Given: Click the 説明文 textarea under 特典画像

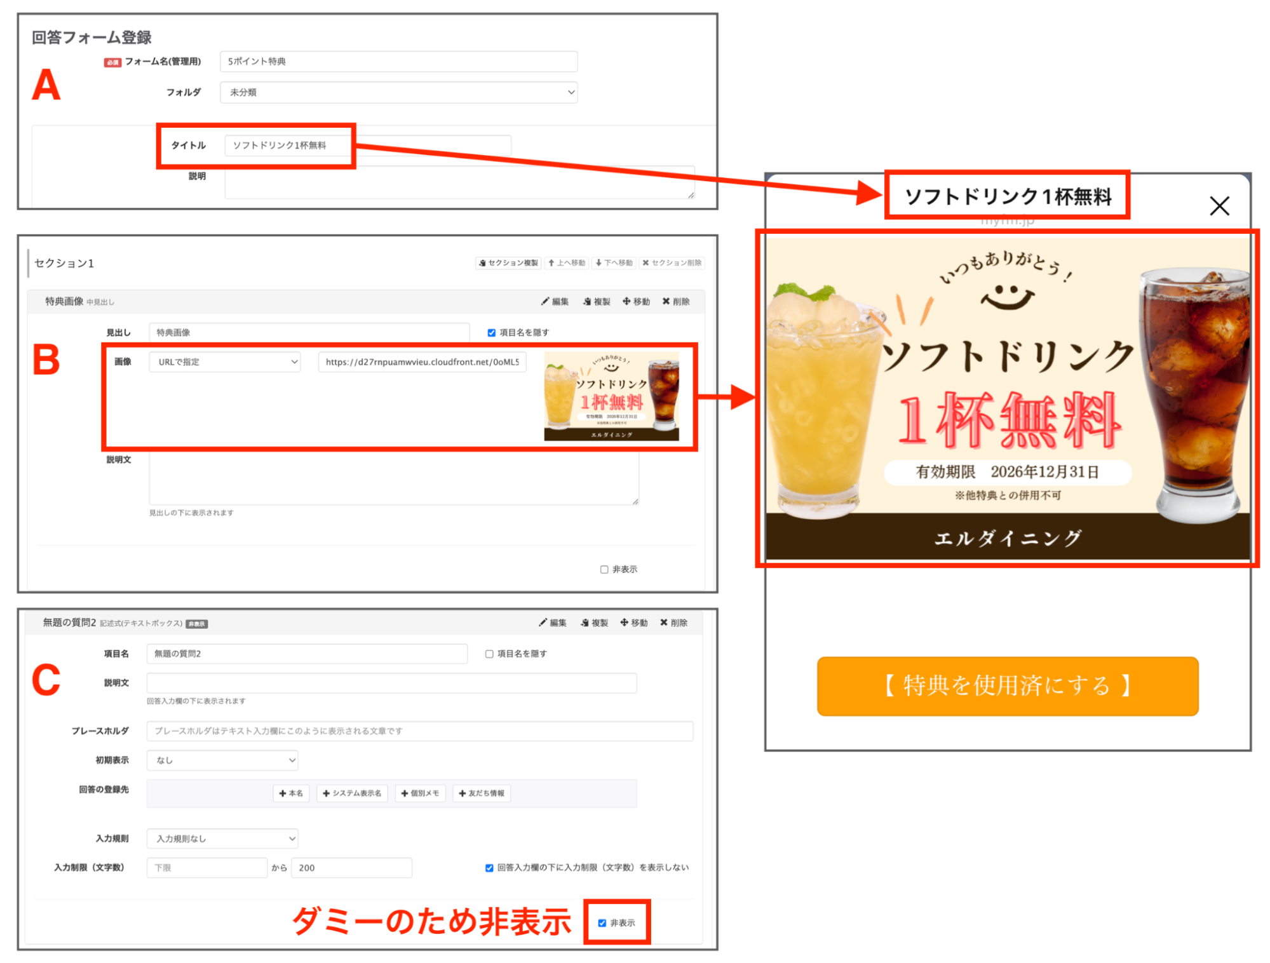Looking at the screenshot, I should pos(394,478).
